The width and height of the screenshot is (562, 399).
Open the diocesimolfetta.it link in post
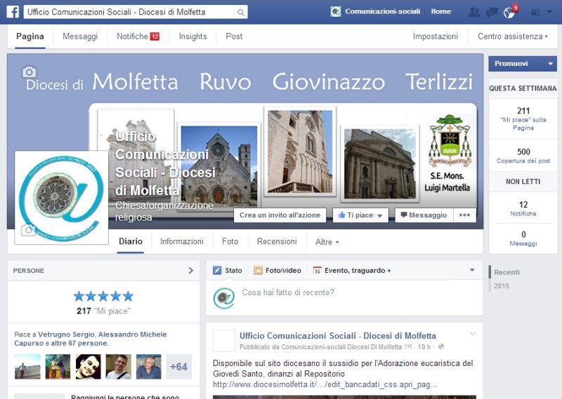325,384
